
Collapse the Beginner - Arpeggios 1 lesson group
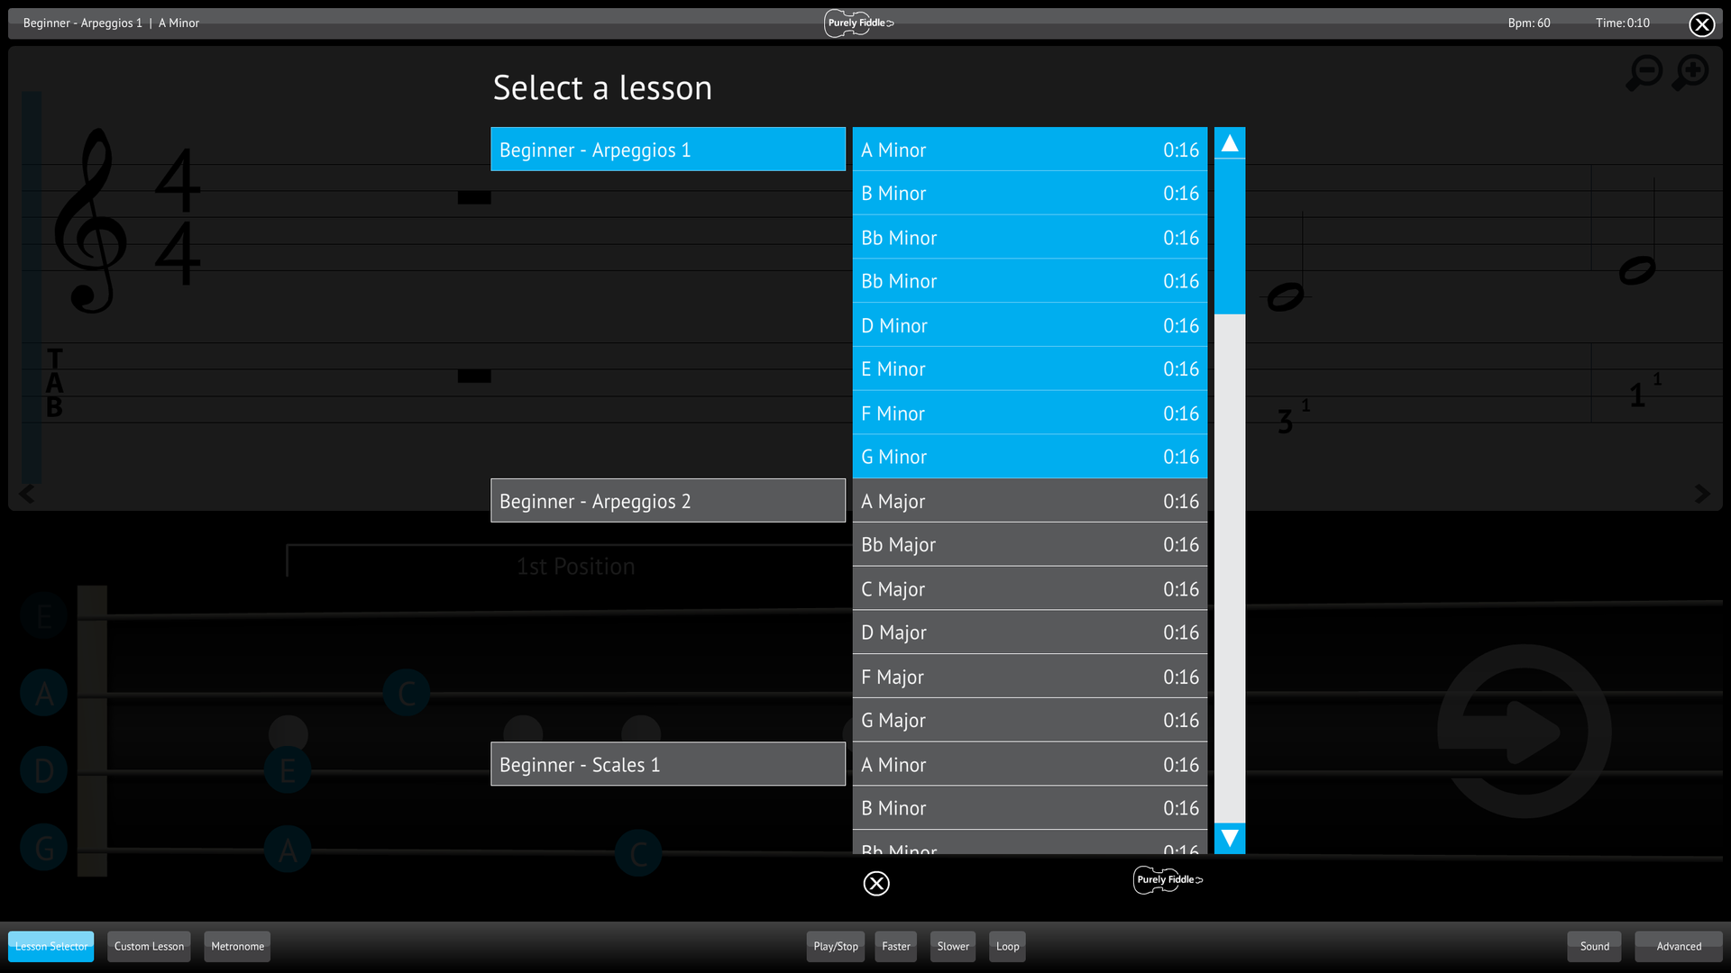coord(667,149)
